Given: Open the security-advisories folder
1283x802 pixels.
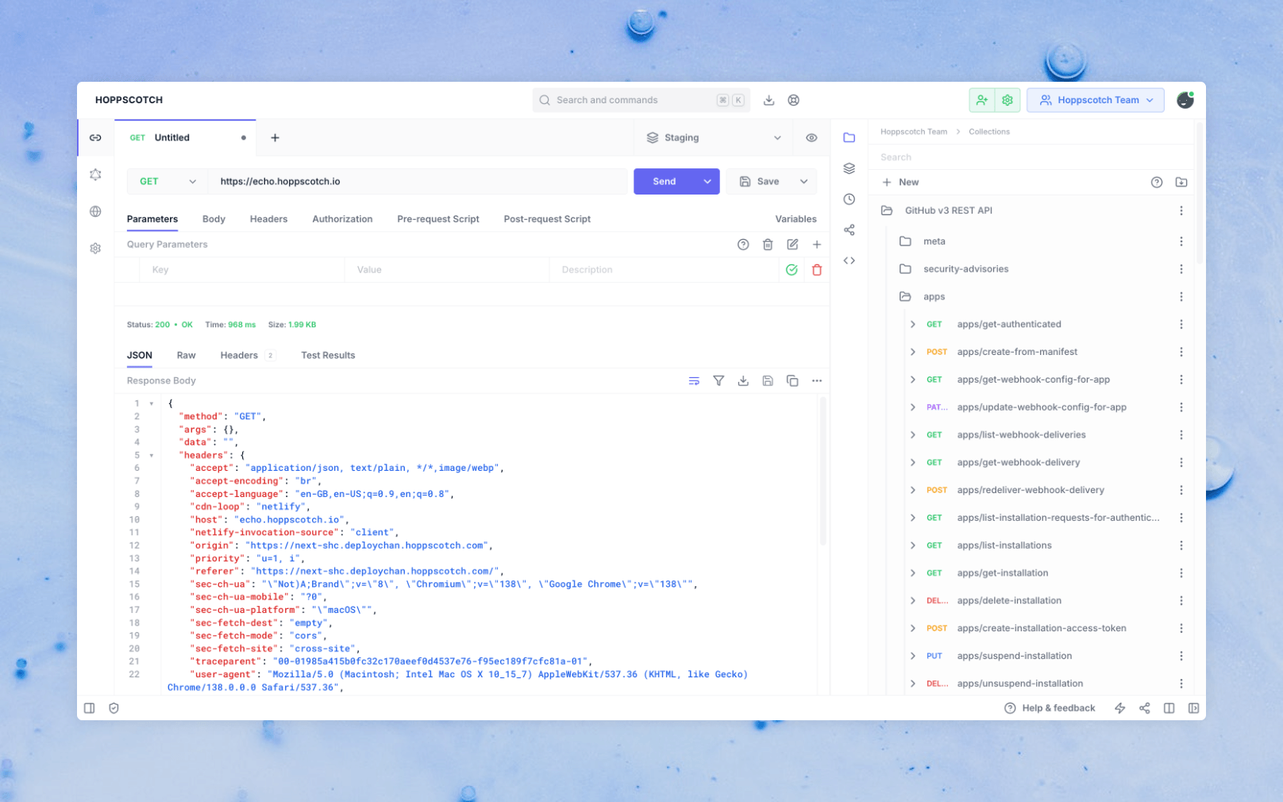Looking at the screenshot, I should click(x=965, y=269).
